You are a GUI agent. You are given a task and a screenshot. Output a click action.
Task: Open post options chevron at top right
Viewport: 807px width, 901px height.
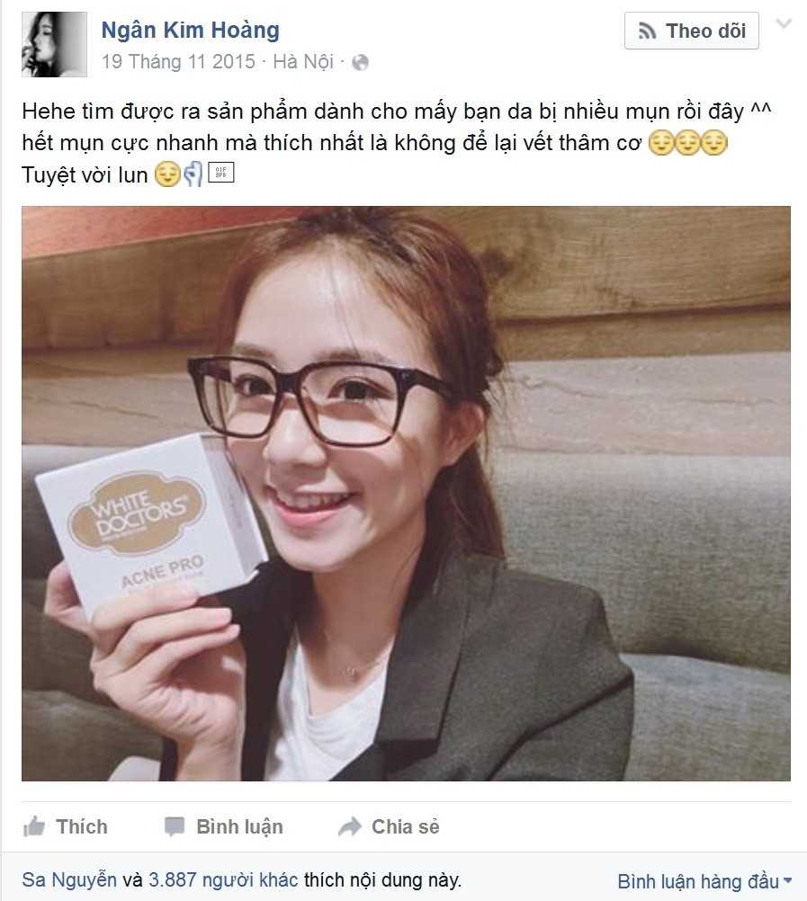tap(784, 23)
